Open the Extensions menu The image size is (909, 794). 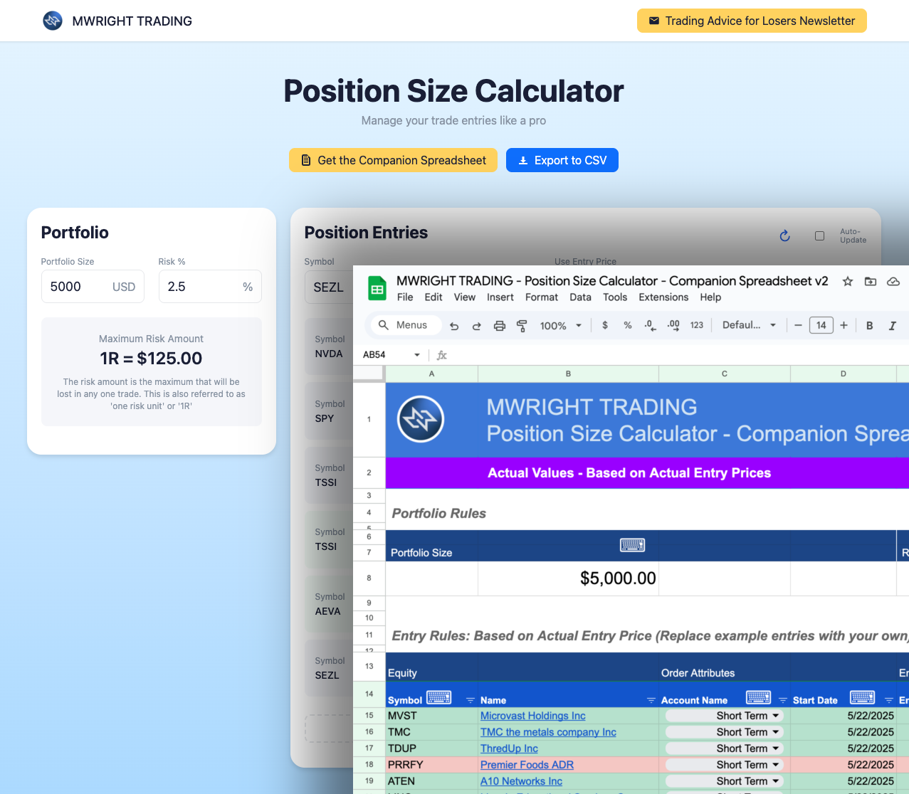663,297
